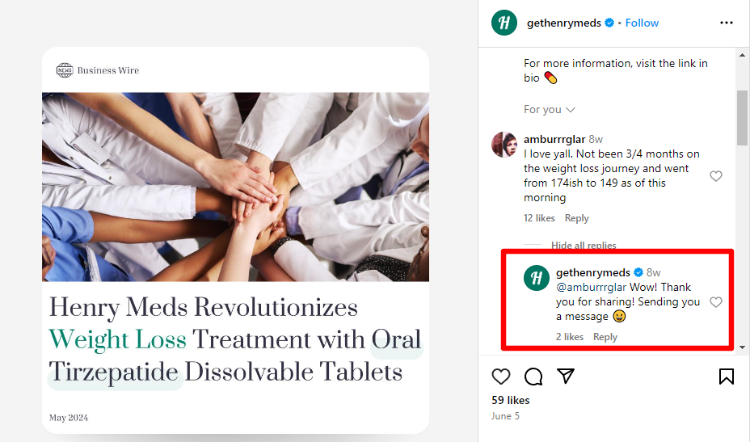
Task: Like amburrrglar's comment
Action: tap(715, 176)
